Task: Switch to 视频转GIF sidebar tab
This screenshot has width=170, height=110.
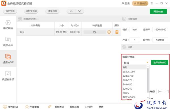Action: point(8,59)
